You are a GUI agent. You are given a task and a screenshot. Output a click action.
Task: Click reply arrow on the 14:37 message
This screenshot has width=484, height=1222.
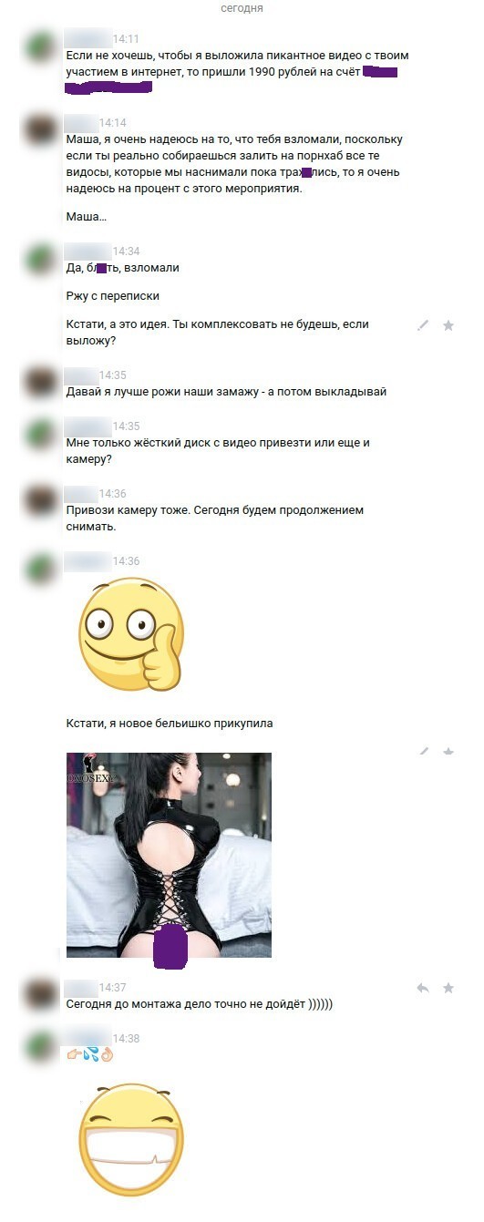(x=423, y=988)
